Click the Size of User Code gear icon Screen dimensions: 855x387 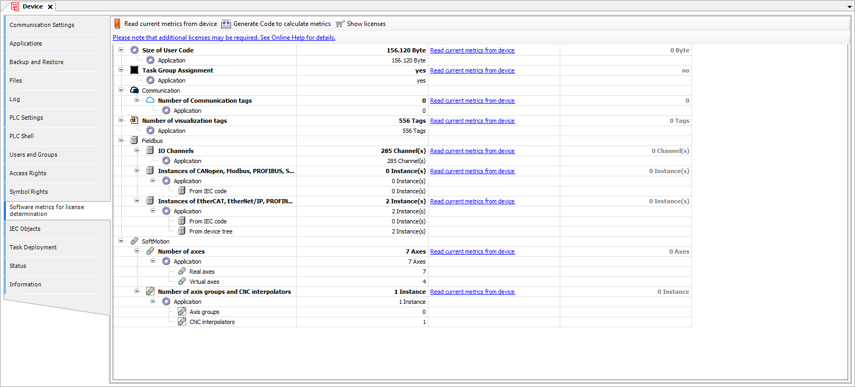coord(134,50)
